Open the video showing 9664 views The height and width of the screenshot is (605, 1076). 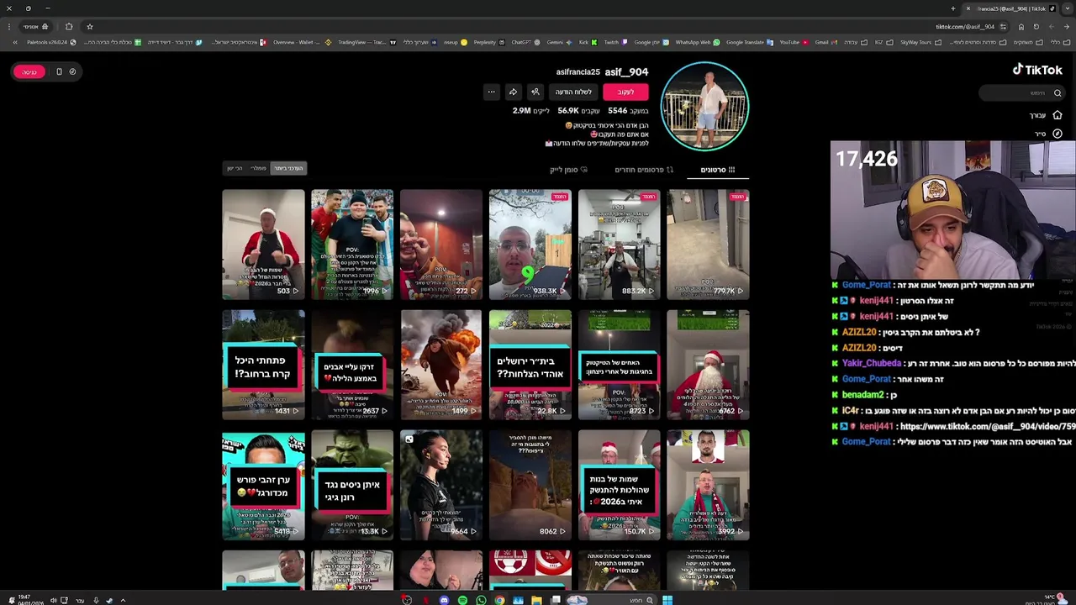click(x=441, y=485)
